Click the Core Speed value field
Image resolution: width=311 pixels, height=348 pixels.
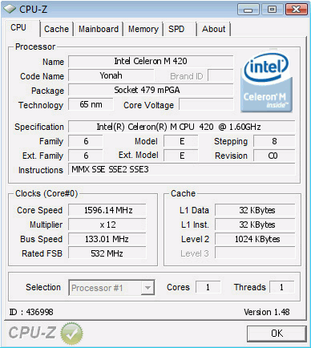[107, 210]
